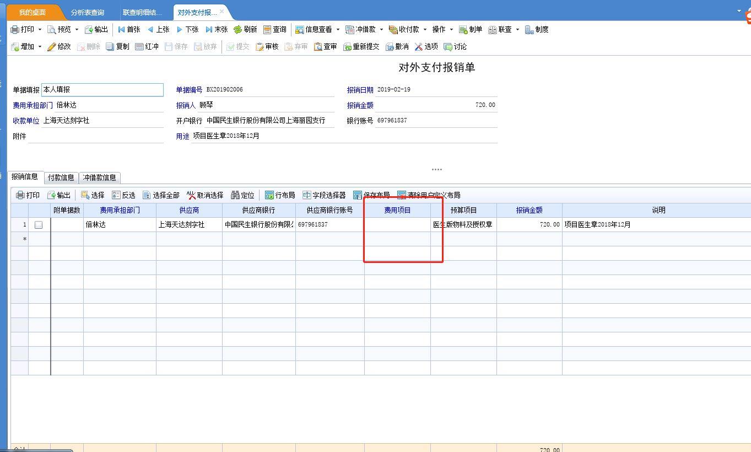The image size is (751, 452).
Task: Click 取消选择 deselect in grid toolbar
Action: (205, 195)
